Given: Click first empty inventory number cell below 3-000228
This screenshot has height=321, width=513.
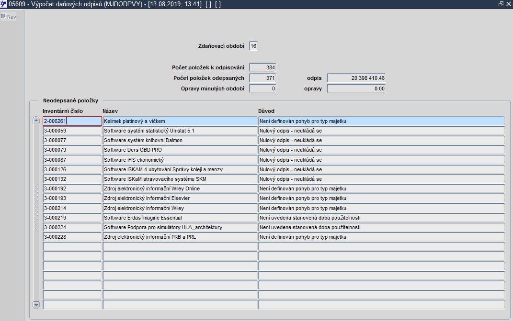Looking at the screenshot, I should pyautogui.click(x=72, y=247).
